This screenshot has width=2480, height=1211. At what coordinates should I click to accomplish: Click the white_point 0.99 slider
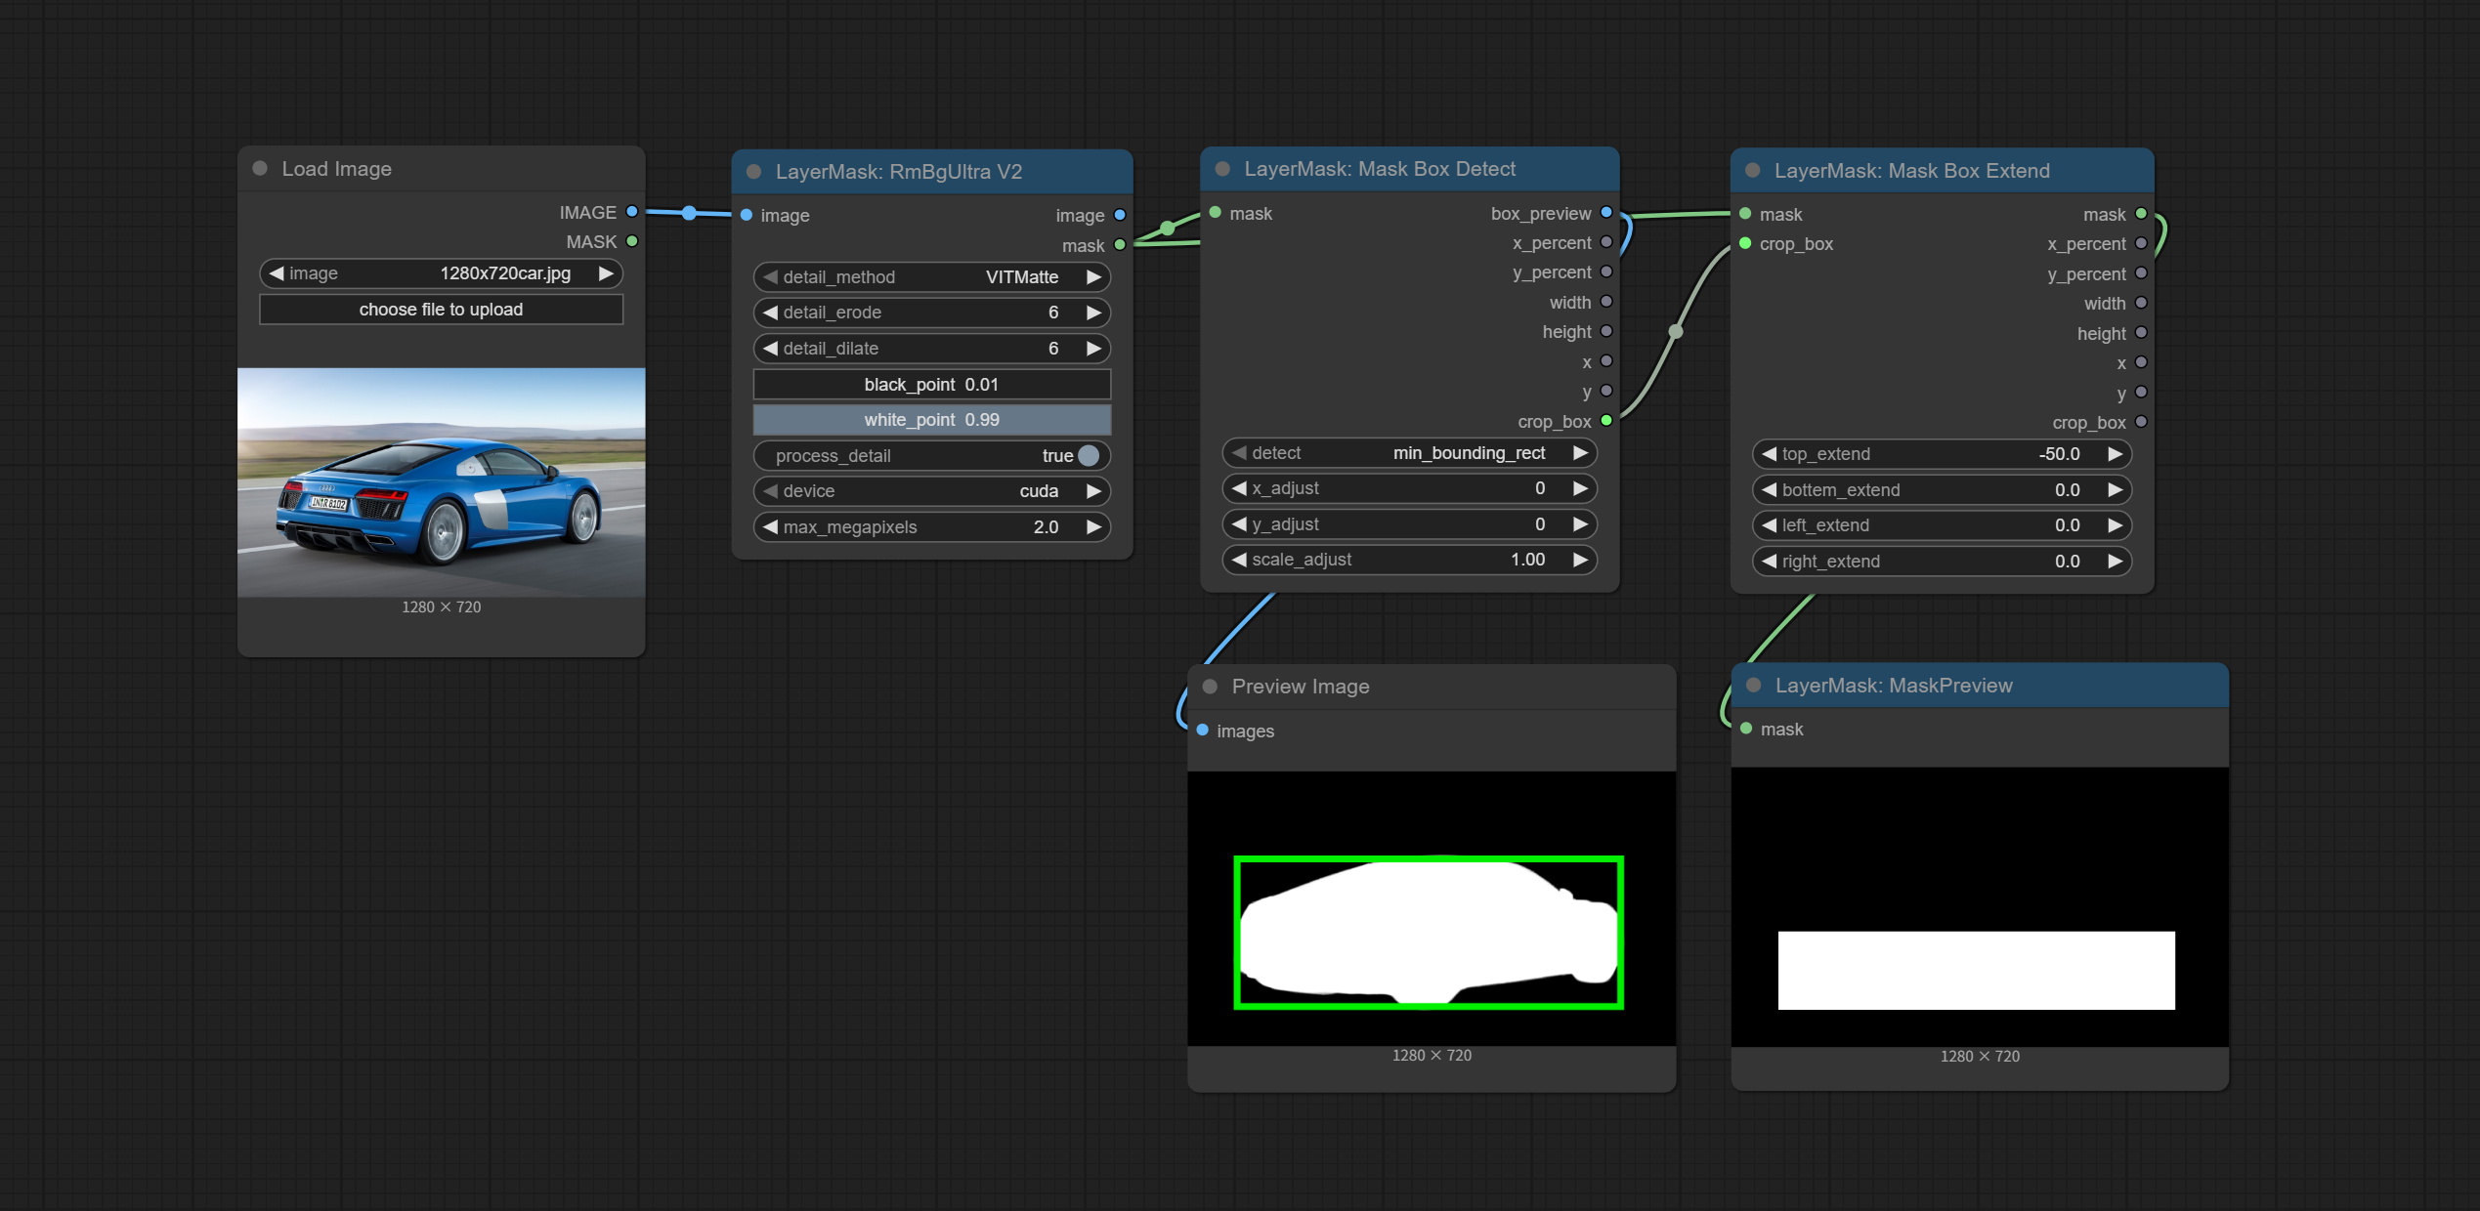coord(931,420)
